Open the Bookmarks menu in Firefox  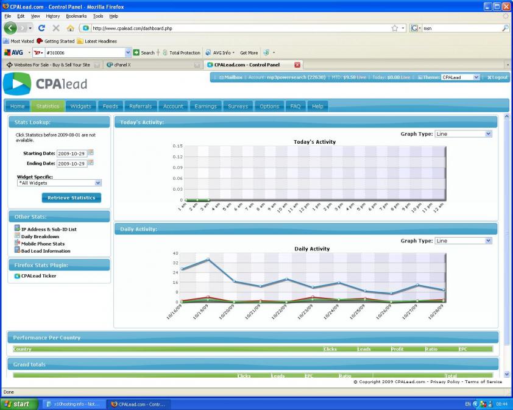tap(76, 16)
